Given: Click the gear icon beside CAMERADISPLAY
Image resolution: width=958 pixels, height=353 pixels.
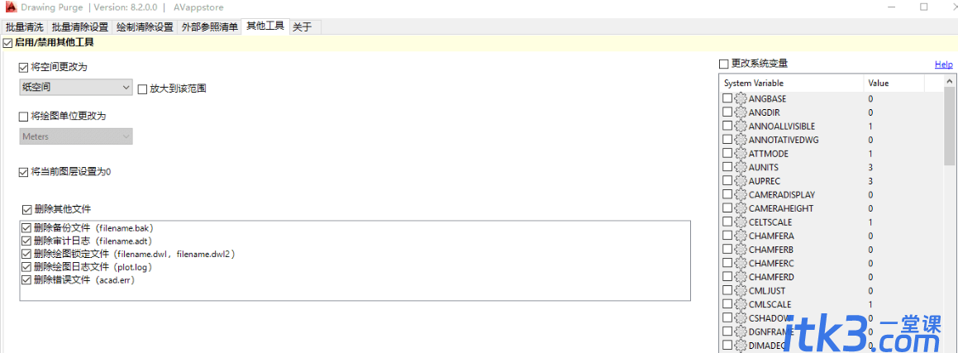Looking at the screenshot, I should tap(741, 194).
